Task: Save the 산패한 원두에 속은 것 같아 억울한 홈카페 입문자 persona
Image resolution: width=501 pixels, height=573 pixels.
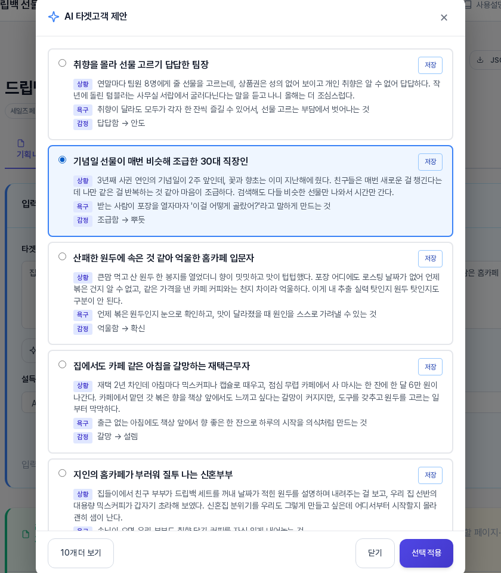Action: [x=430, y=258]
